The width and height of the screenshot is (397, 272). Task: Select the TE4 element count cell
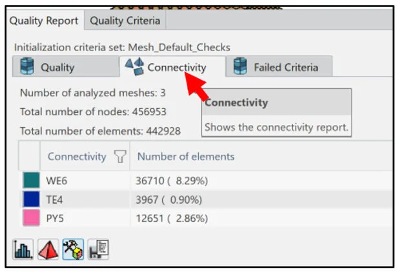[171, 200]
